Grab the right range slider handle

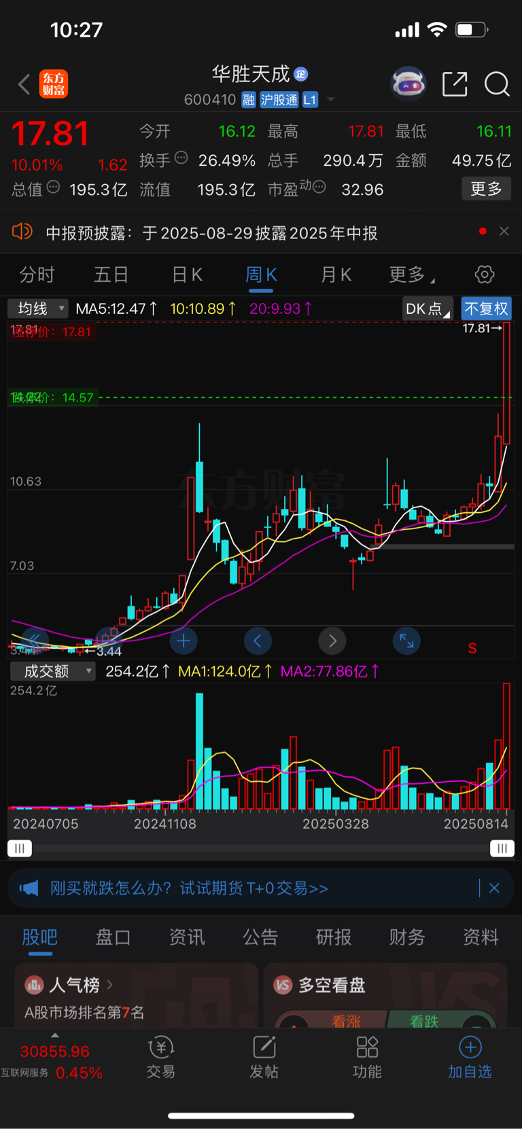(x=502, y=848)
